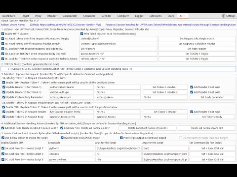
Task: Toggle Print failed logs for 1A & 1B
Action: (x=82, y=34)
